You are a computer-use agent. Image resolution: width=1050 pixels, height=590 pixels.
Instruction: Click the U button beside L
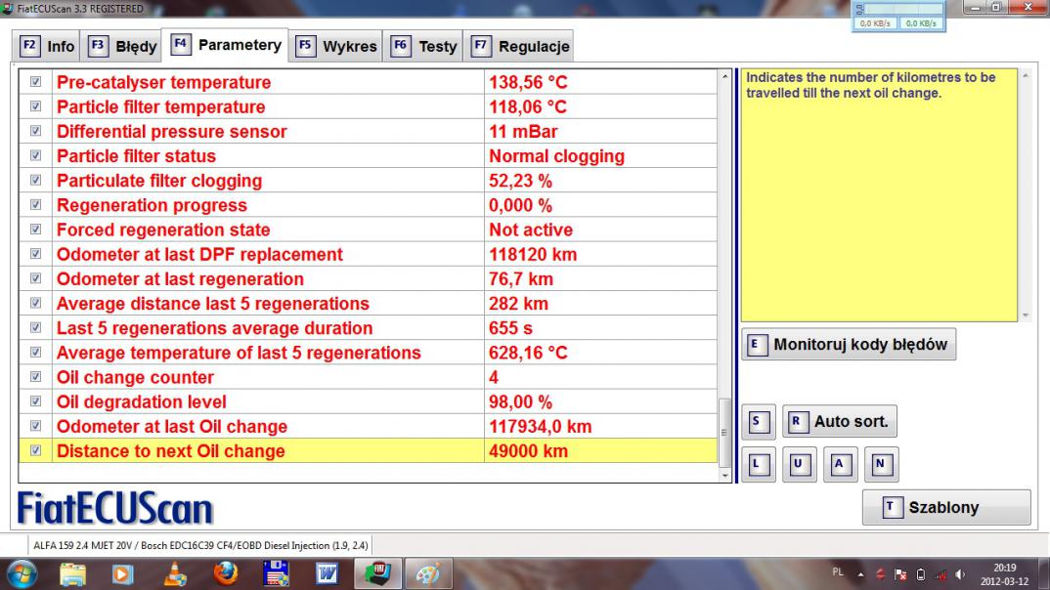tap(796, 462)
